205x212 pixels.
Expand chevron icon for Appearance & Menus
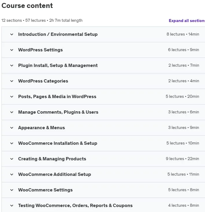pos(12,128)
